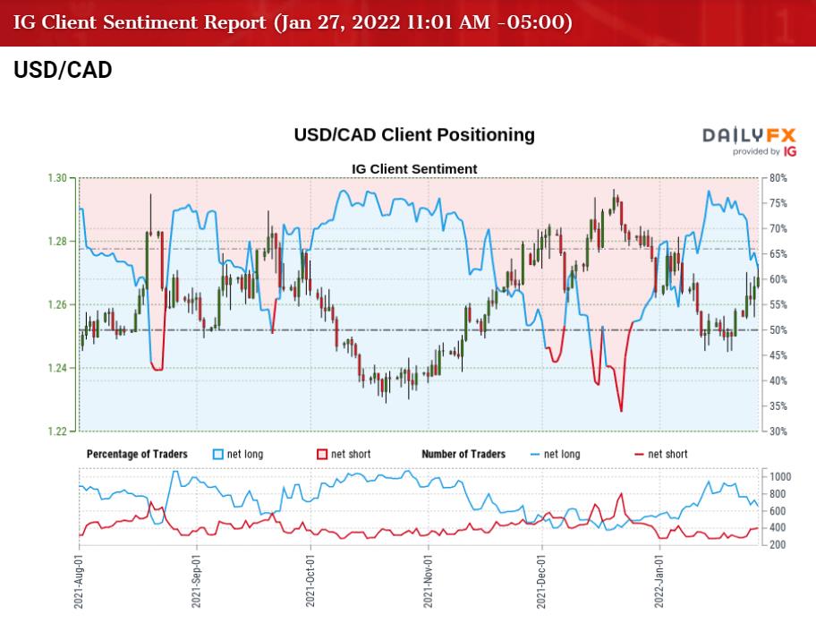The image size is (816, 623).
Task: Click the red IG logo text
Action: (x=790, y=151)
